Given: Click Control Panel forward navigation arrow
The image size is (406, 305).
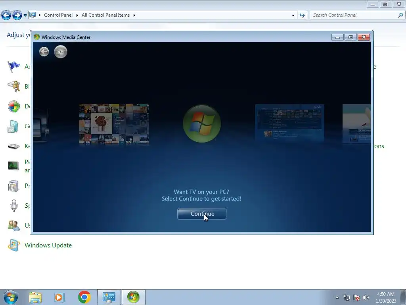Looking at the screenshot, I should click(x=17, y=15).
